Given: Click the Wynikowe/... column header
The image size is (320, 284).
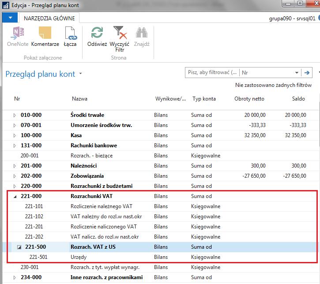Looking at the screenshot, I should point(170,99).
